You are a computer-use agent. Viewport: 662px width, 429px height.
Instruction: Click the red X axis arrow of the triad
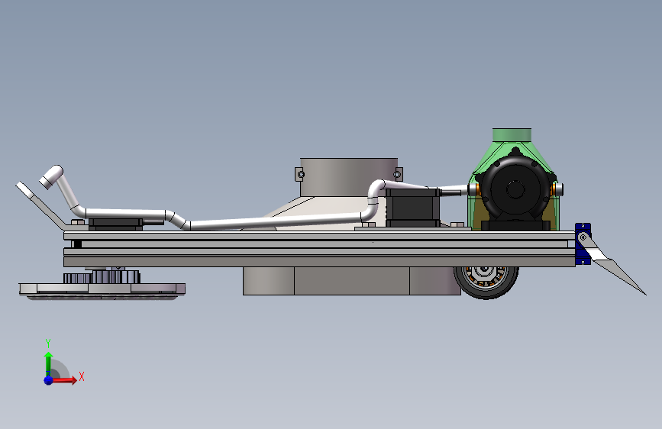(64, 380)
